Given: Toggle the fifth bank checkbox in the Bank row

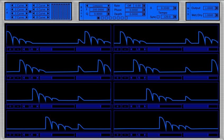Looking at the screenshot, I should pyautogui.click(x=114, y=18).
